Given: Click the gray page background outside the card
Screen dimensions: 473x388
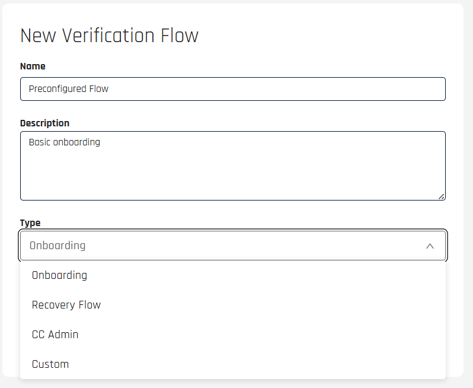Looking at the screenshot, I should pos(468,178).
